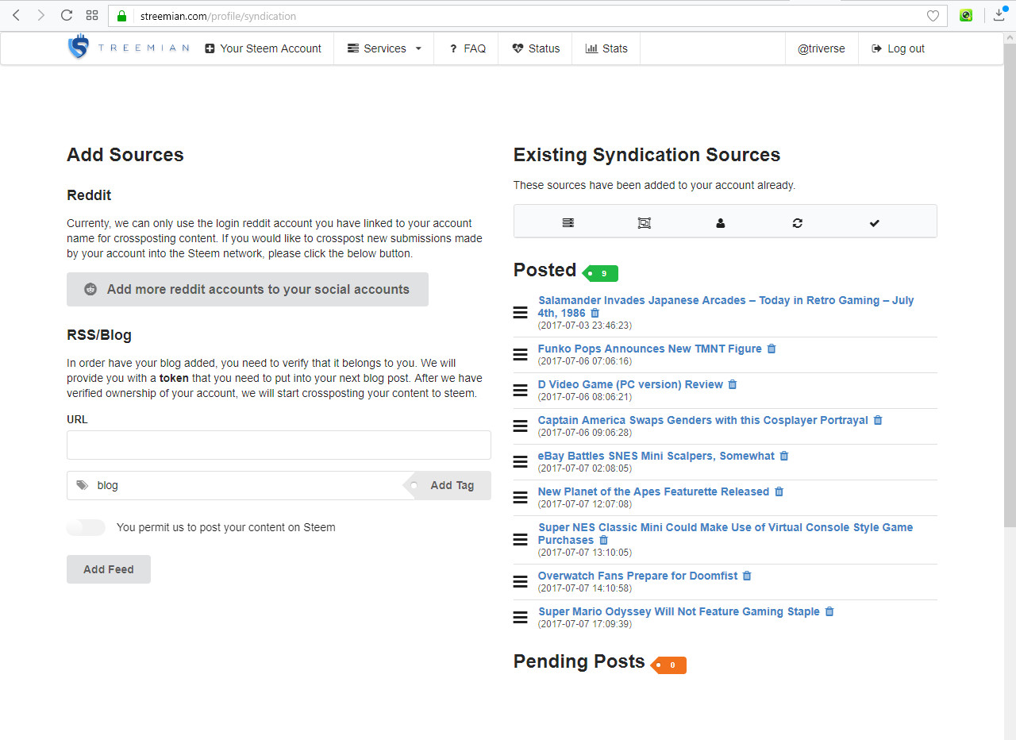Click the Add Feed button
Screen dimensions: 1016x740
[109, 569]
